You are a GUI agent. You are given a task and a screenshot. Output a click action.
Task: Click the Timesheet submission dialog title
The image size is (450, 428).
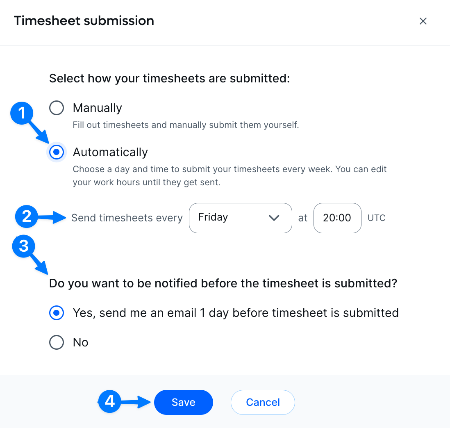coord(84,20)
